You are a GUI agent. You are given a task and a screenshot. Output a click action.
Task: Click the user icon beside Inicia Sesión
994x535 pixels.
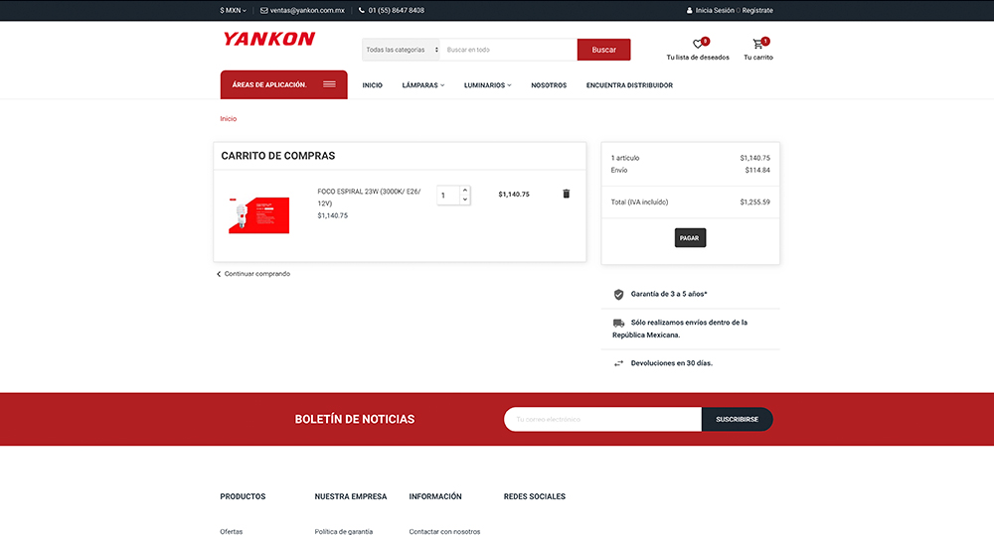(x=690, y=10)
